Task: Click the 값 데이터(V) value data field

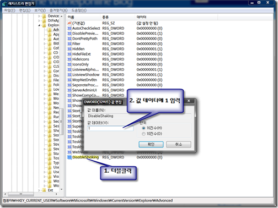Action: (x=110, y=128)
